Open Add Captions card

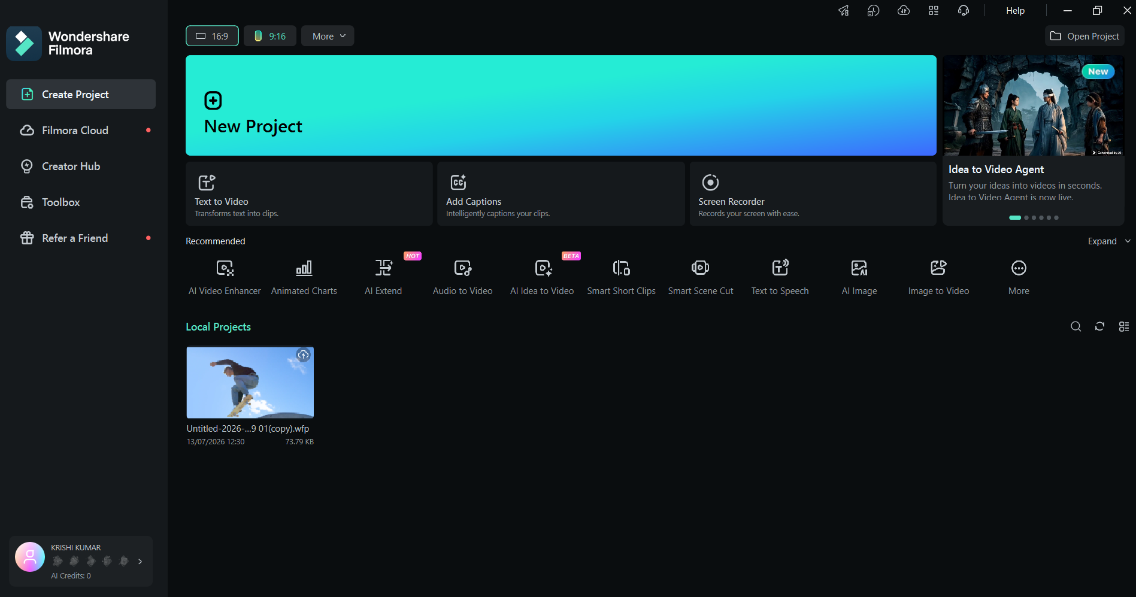click(x=561, y=193)
